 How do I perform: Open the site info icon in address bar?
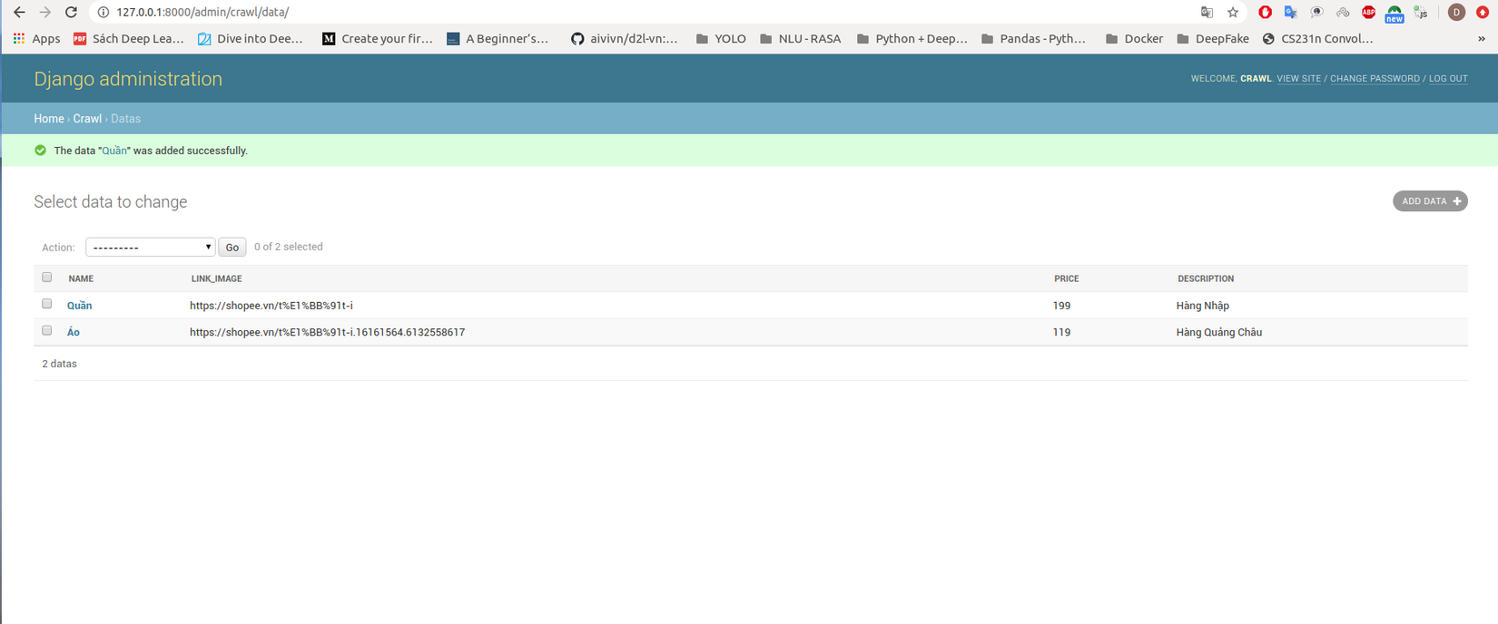pos(103,13)
